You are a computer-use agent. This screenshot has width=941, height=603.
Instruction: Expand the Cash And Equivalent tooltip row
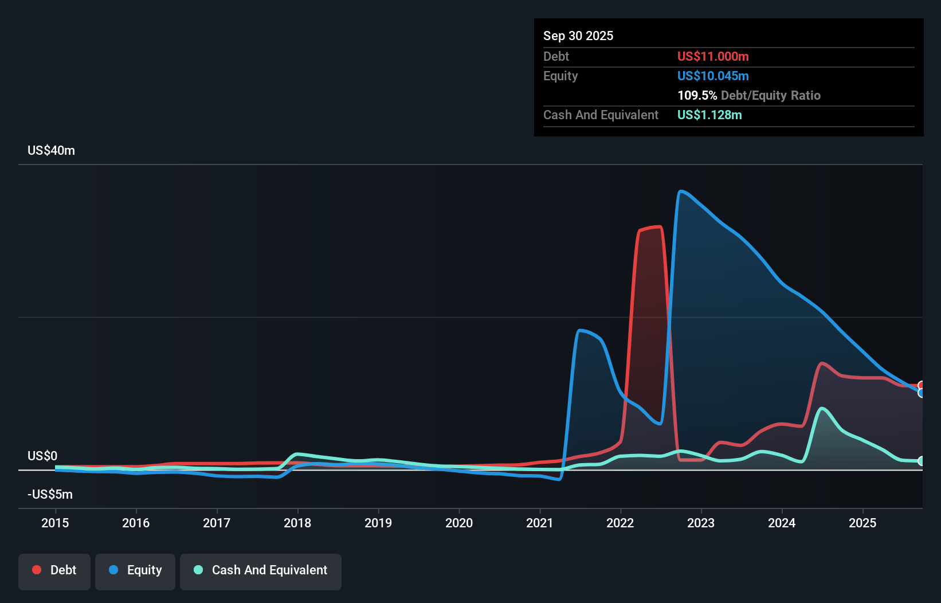pos(601,115)
